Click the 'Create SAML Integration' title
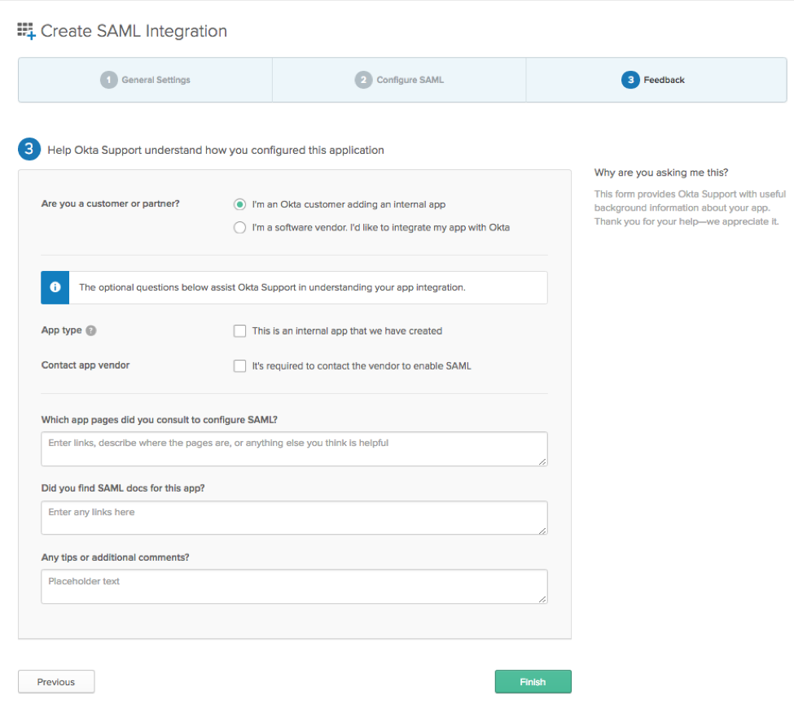Viewport: 794px width, 717px height. tap(134, 31)
